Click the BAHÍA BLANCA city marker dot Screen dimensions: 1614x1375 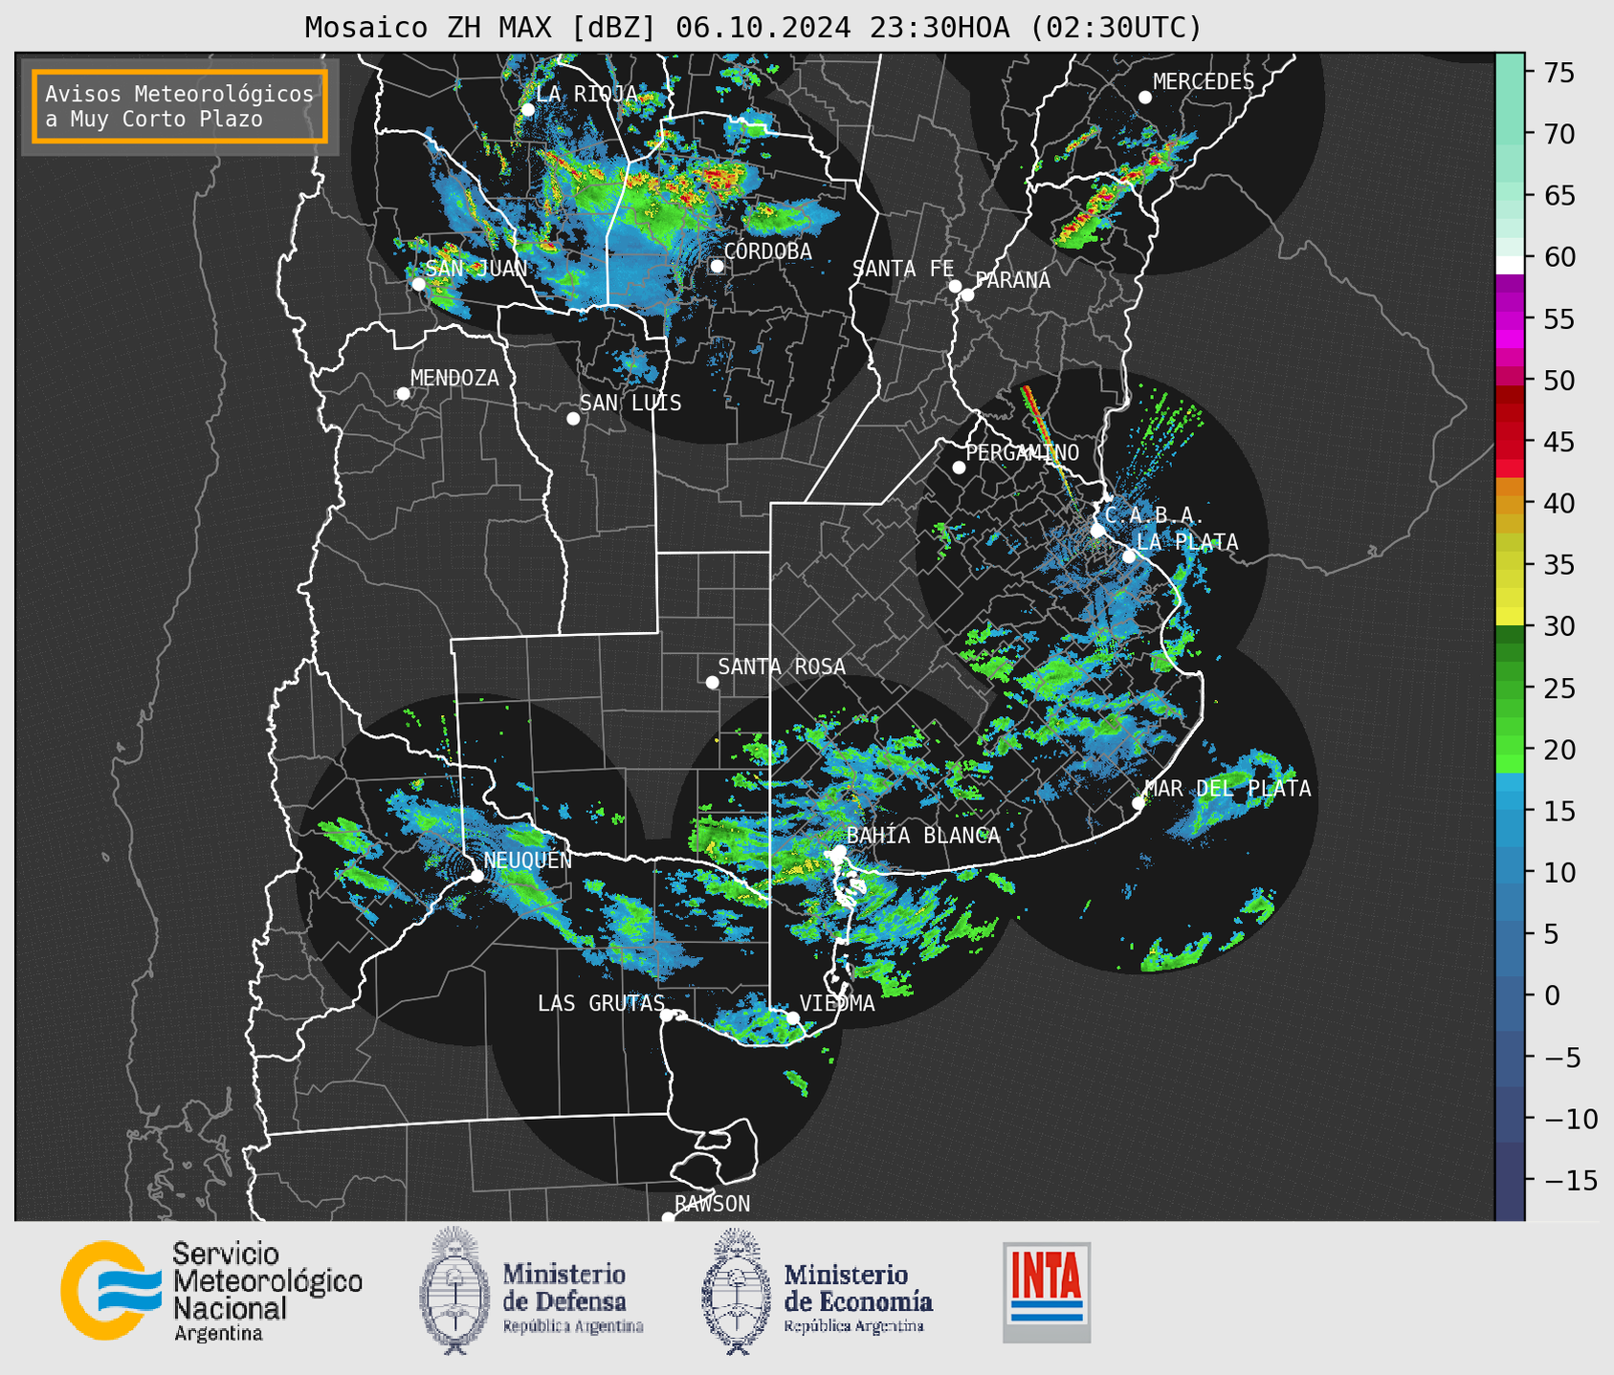point(839,851)
